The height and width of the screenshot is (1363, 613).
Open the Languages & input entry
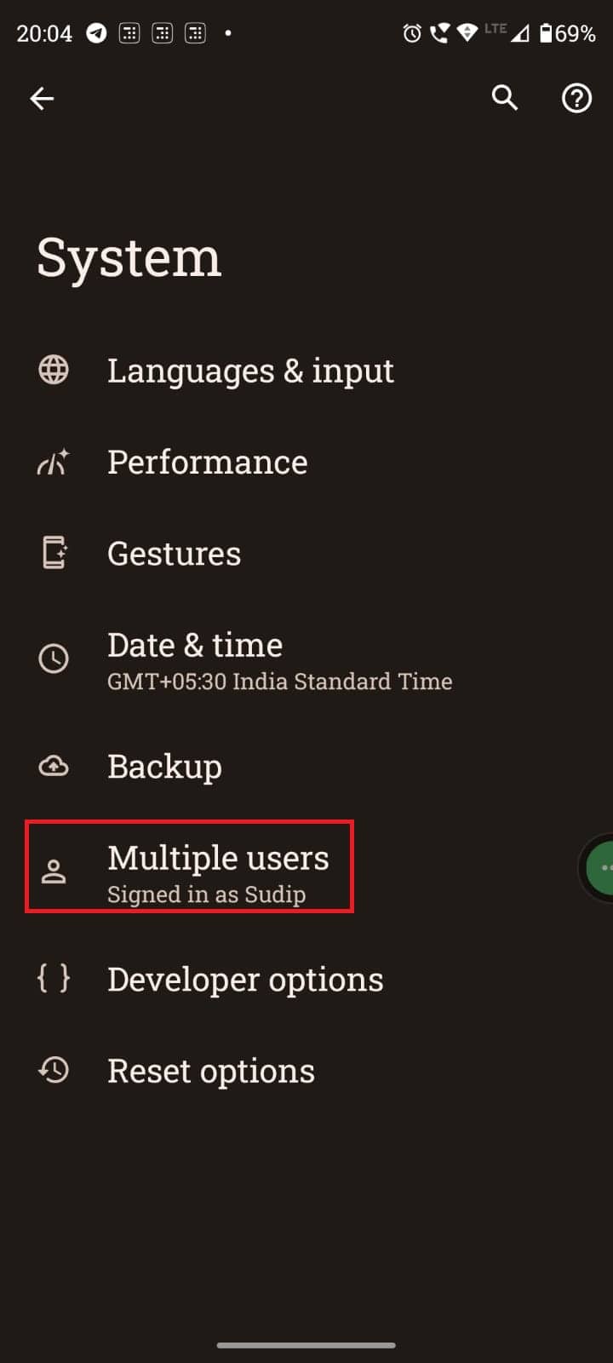pyautogui.click(x=251, y=371)
